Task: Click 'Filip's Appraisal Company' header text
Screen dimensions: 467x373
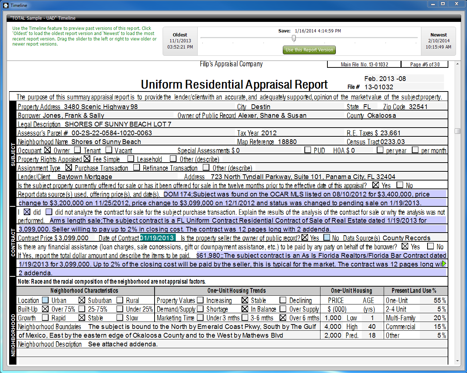Action: (231, 64)
